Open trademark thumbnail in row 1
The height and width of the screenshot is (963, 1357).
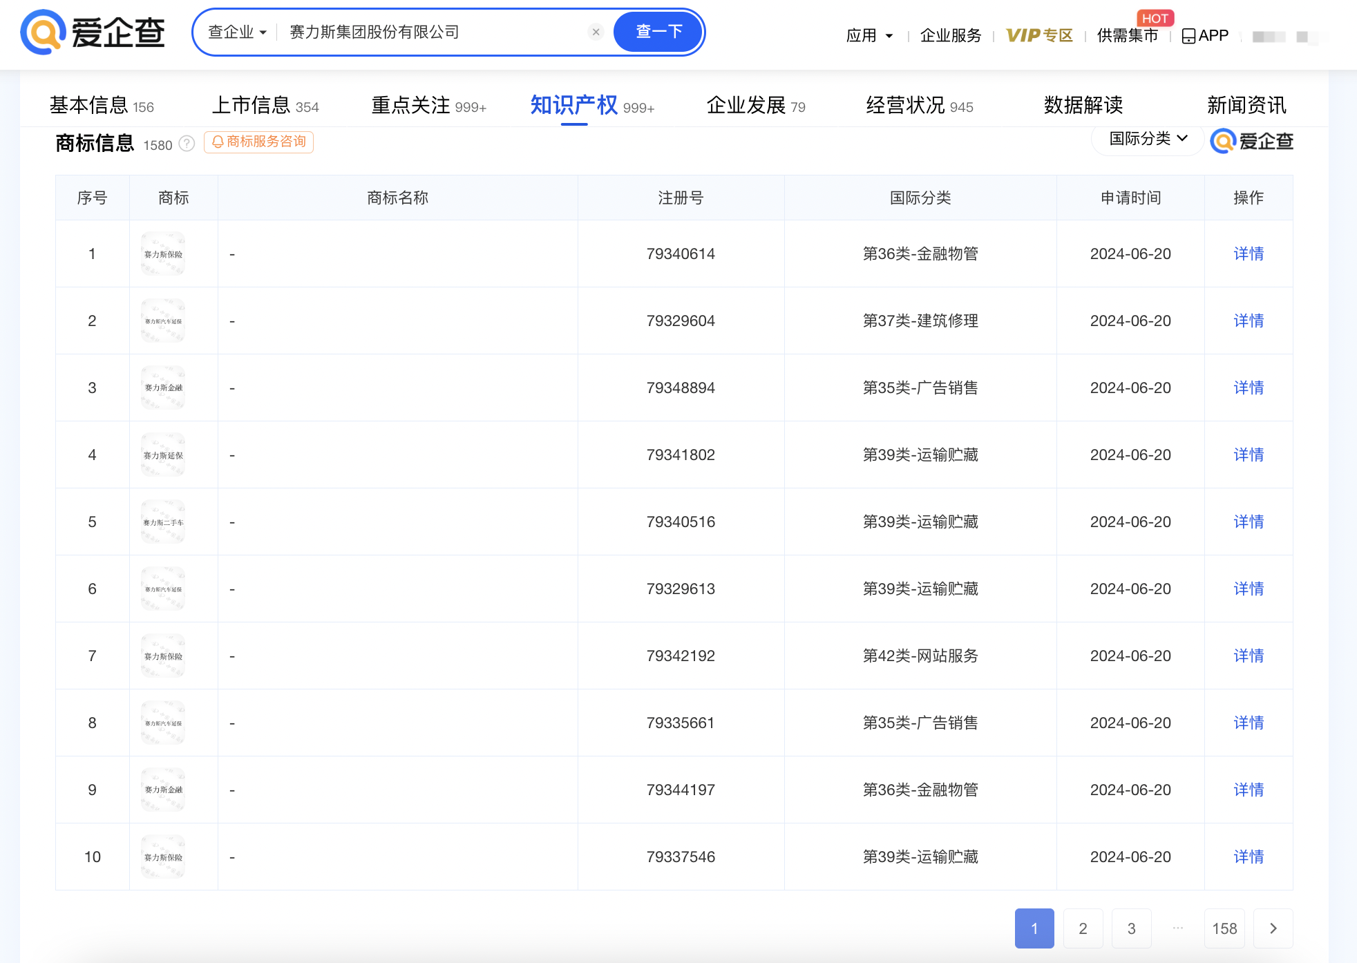click(163, 254)
